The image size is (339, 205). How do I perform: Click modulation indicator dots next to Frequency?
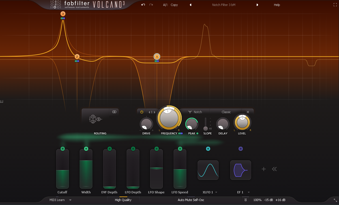click(x=181, y=134)
